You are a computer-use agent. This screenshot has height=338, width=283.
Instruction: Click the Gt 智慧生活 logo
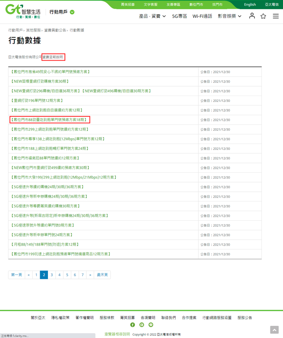(x=23, y=12)
